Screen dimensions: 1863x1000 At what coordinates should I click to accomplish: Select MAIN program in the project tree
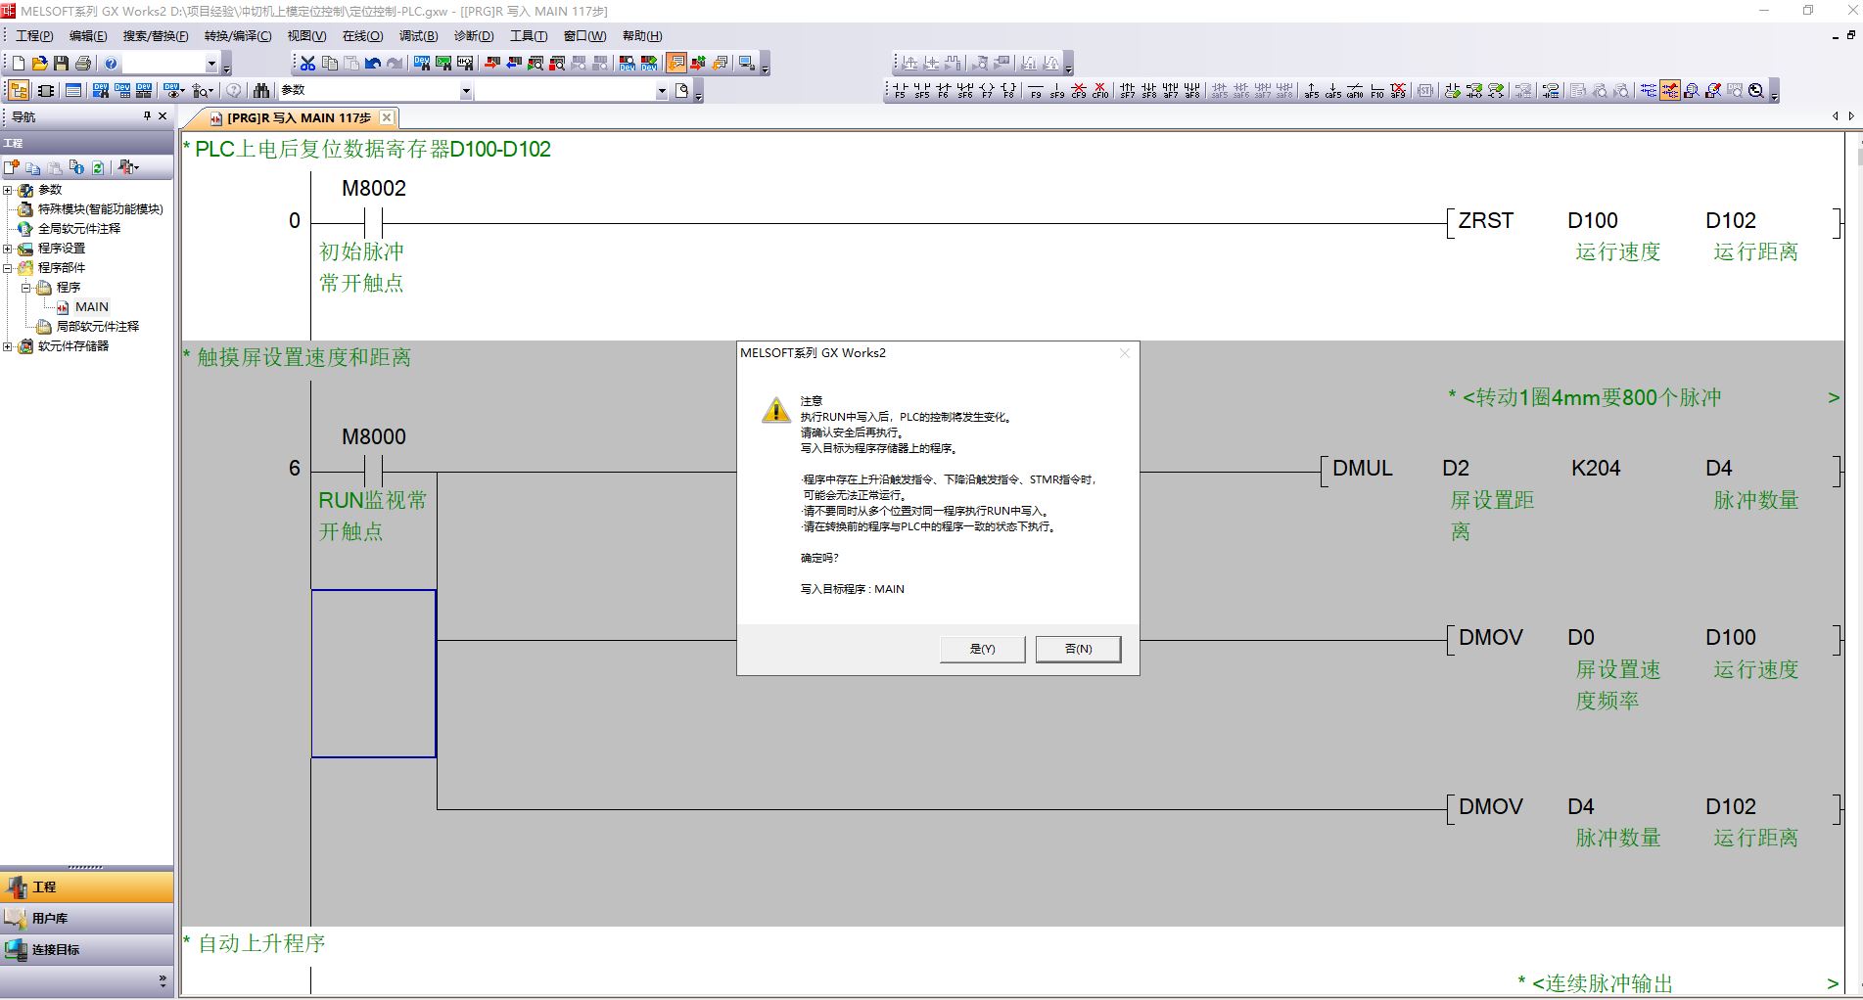(x=91, y=307)
